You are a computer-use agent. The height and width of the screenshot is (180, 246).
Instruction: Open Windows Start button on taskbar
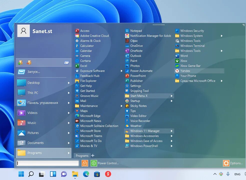pyautogui.click(x=21, y=174)
